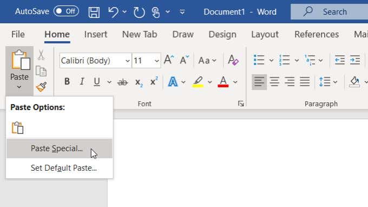Click the Save floppy disk icon

[x=94, y=12]
